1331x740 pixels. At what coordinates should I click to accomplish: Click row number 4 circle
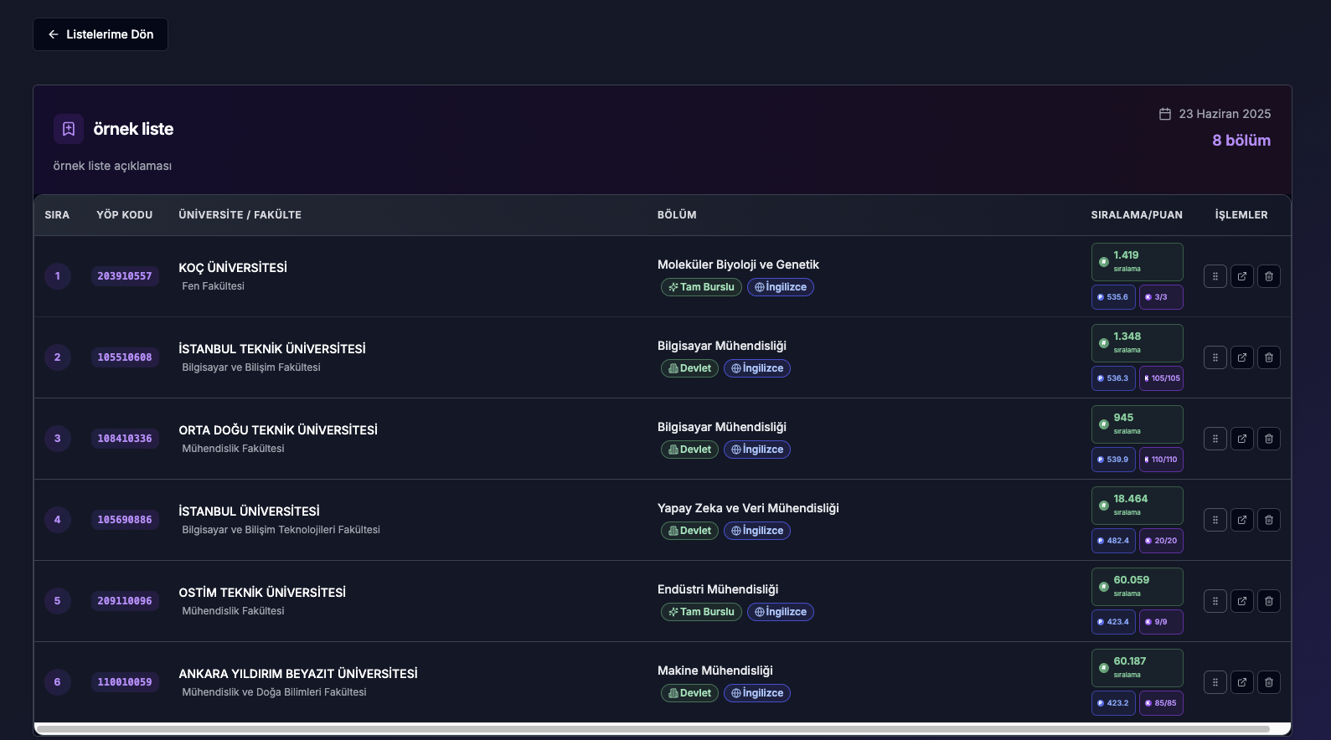[58, 520]
